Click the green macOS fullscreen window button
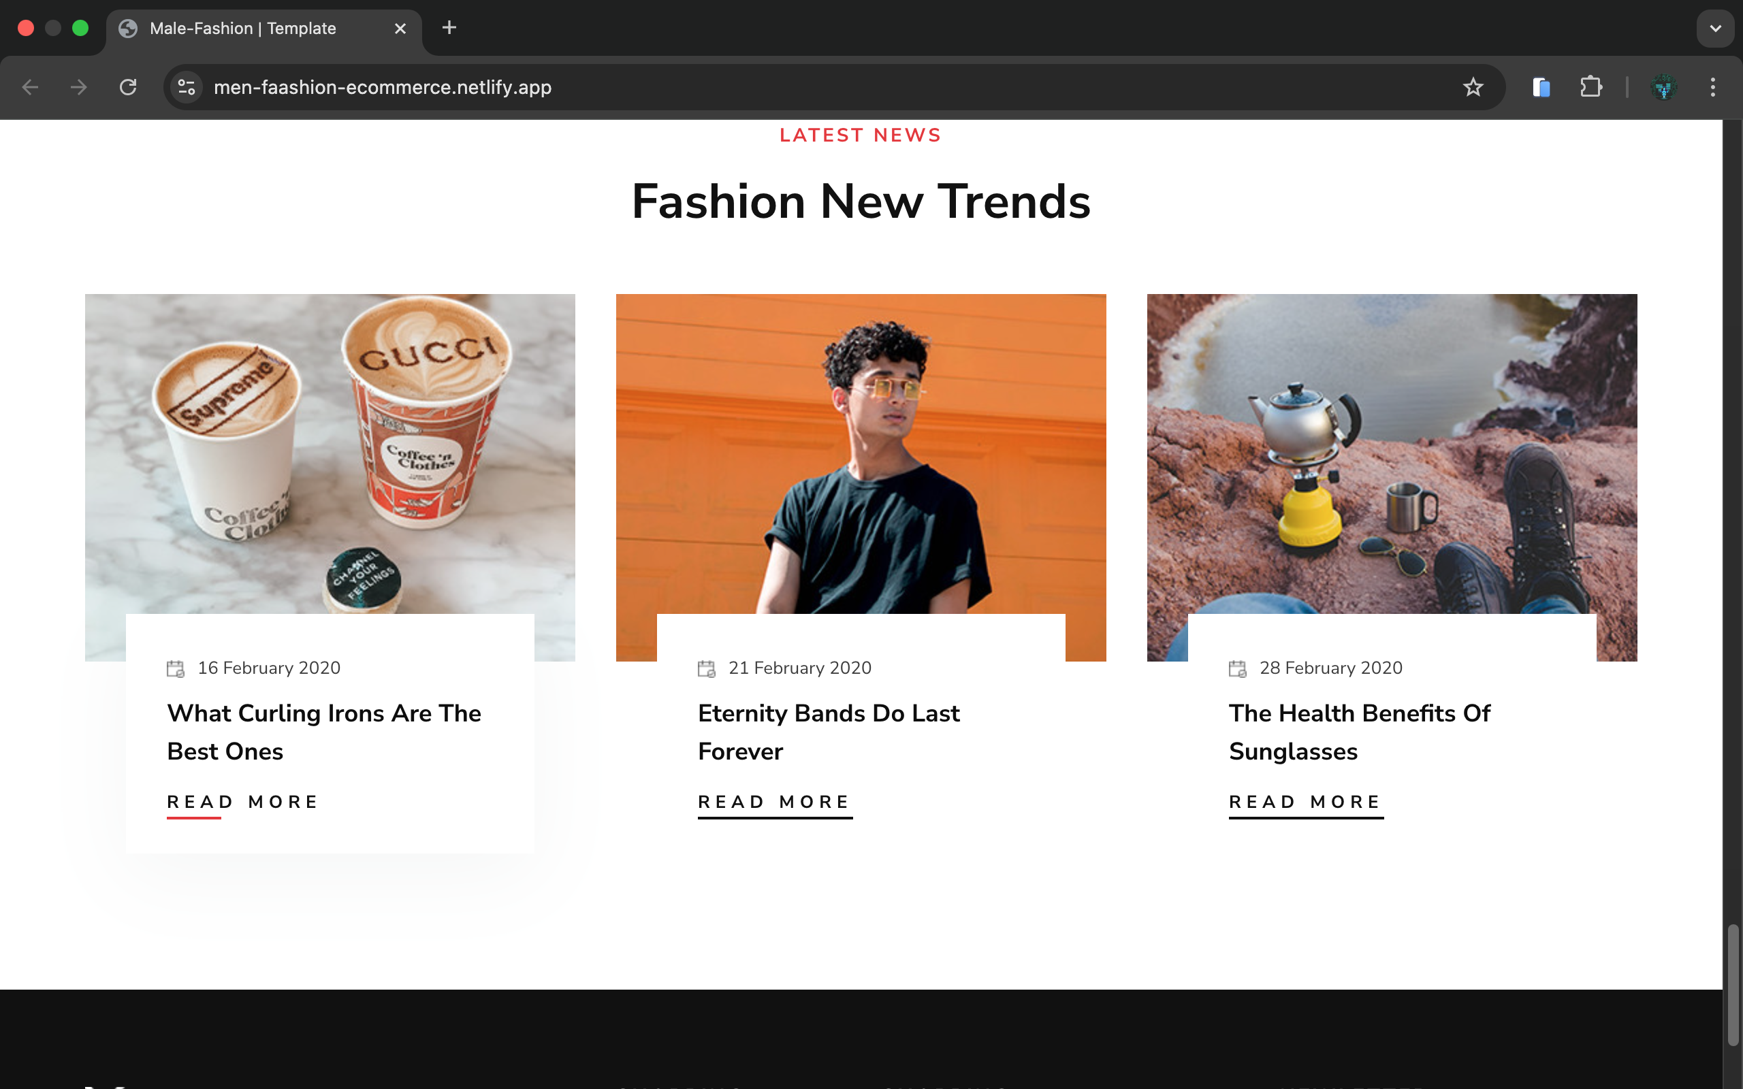Screen dimensions: 1743x1089 (80, 28)
